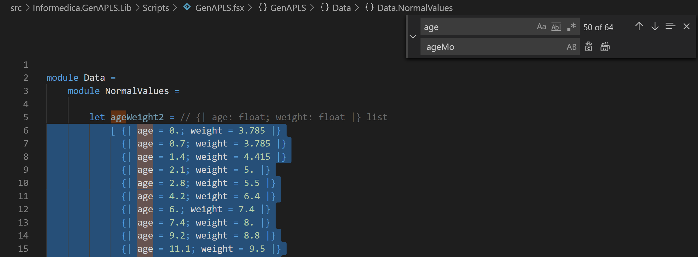Close the find and replace widget
Image resolution: width=699 pixels, height=257 pixels.
pyautogui.click(x=687, y=27)
